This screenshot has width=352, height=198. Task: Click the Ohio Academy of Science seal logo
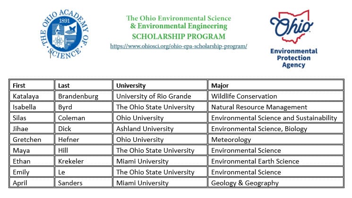pyautogui.click(x=65, y=34)
